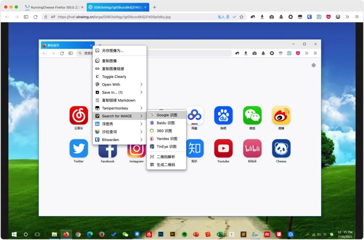Expand the 浮图秀 submenu
This screenshot has height=240, width=364.
pos(120,124)
